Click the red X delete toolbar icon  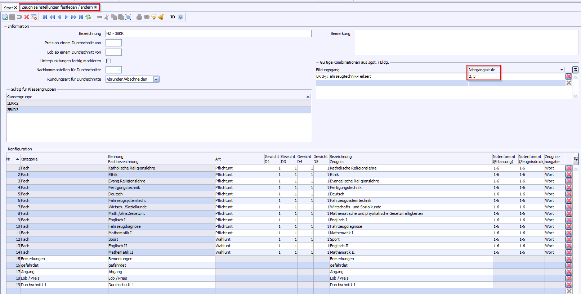27,17
